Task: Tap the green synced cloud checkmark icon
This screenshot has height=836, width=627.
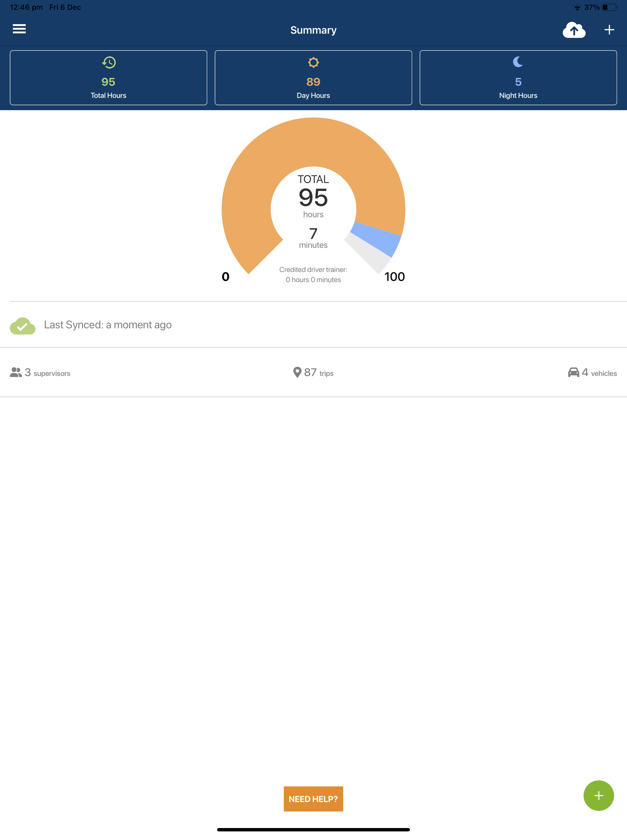Action: [x=23, y=325]
